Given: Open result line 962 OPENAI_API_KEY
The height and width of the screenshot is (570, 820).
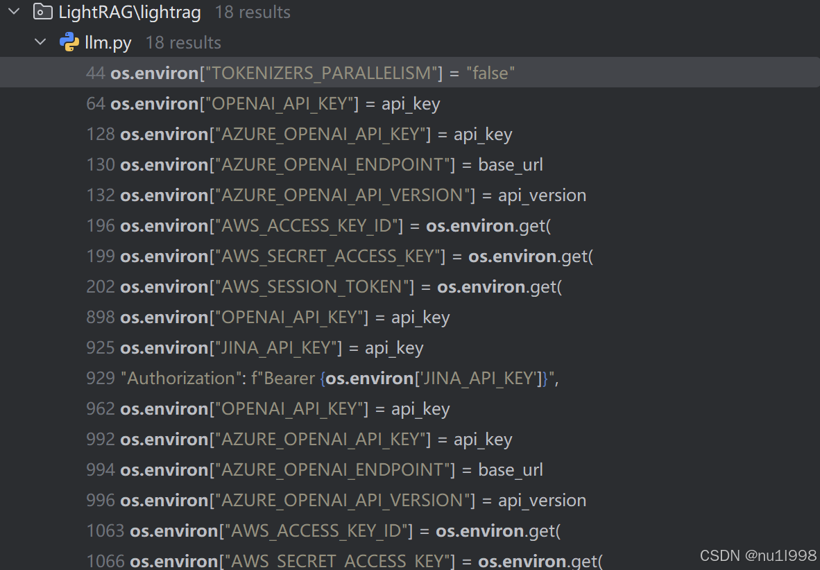Looking at the screenshot, I should (410, 408).
